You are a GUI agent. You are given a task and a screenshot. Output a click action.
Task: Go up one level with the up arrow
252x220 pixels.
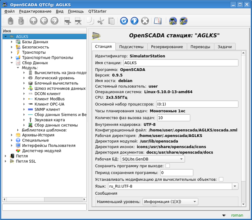pos(33,21)
